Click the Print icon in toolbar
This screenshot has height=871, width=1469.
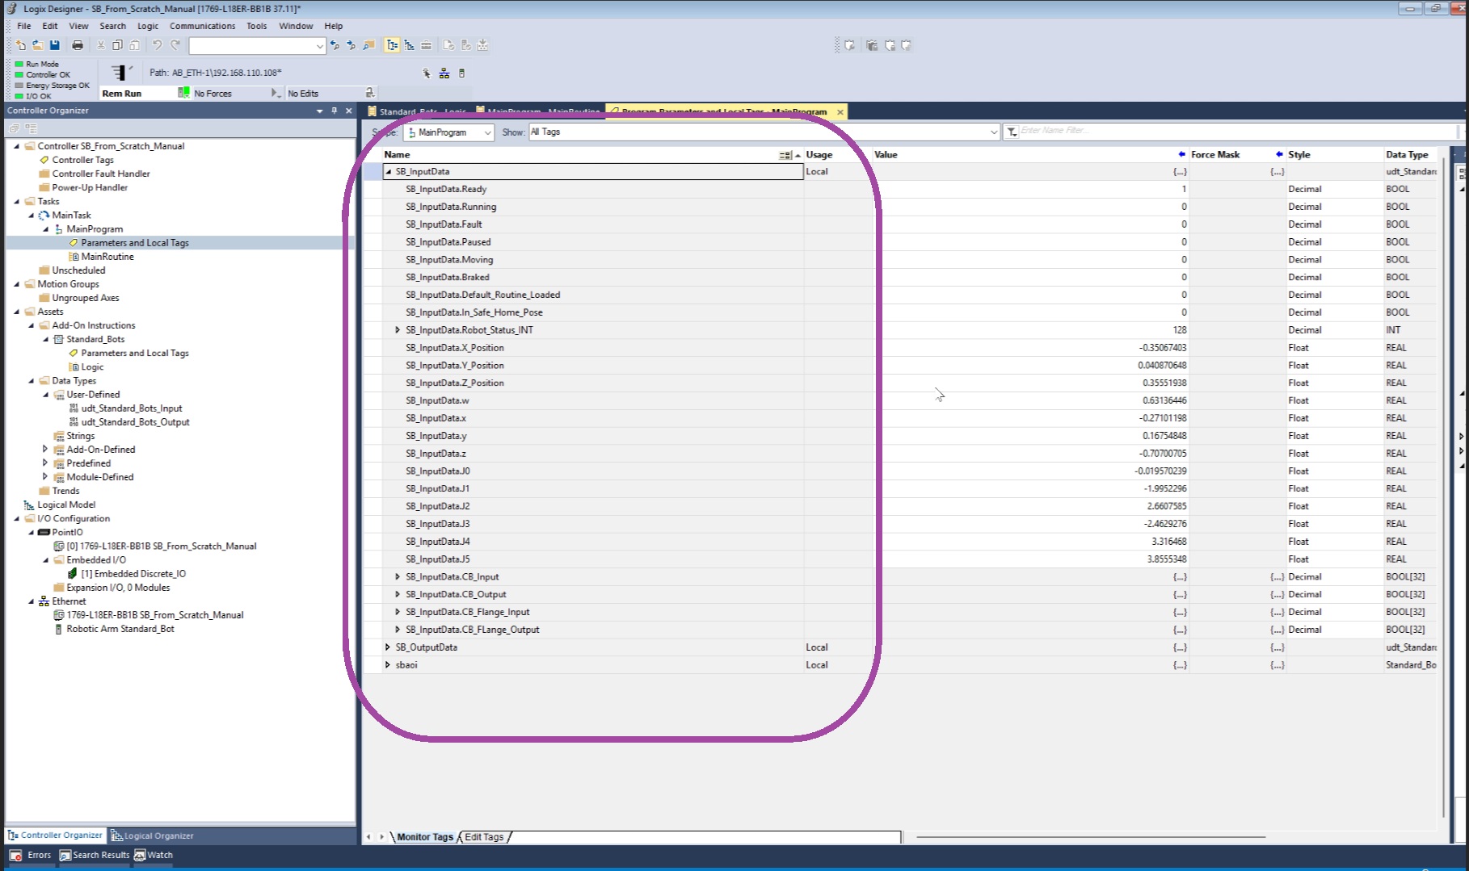(78, 45)
